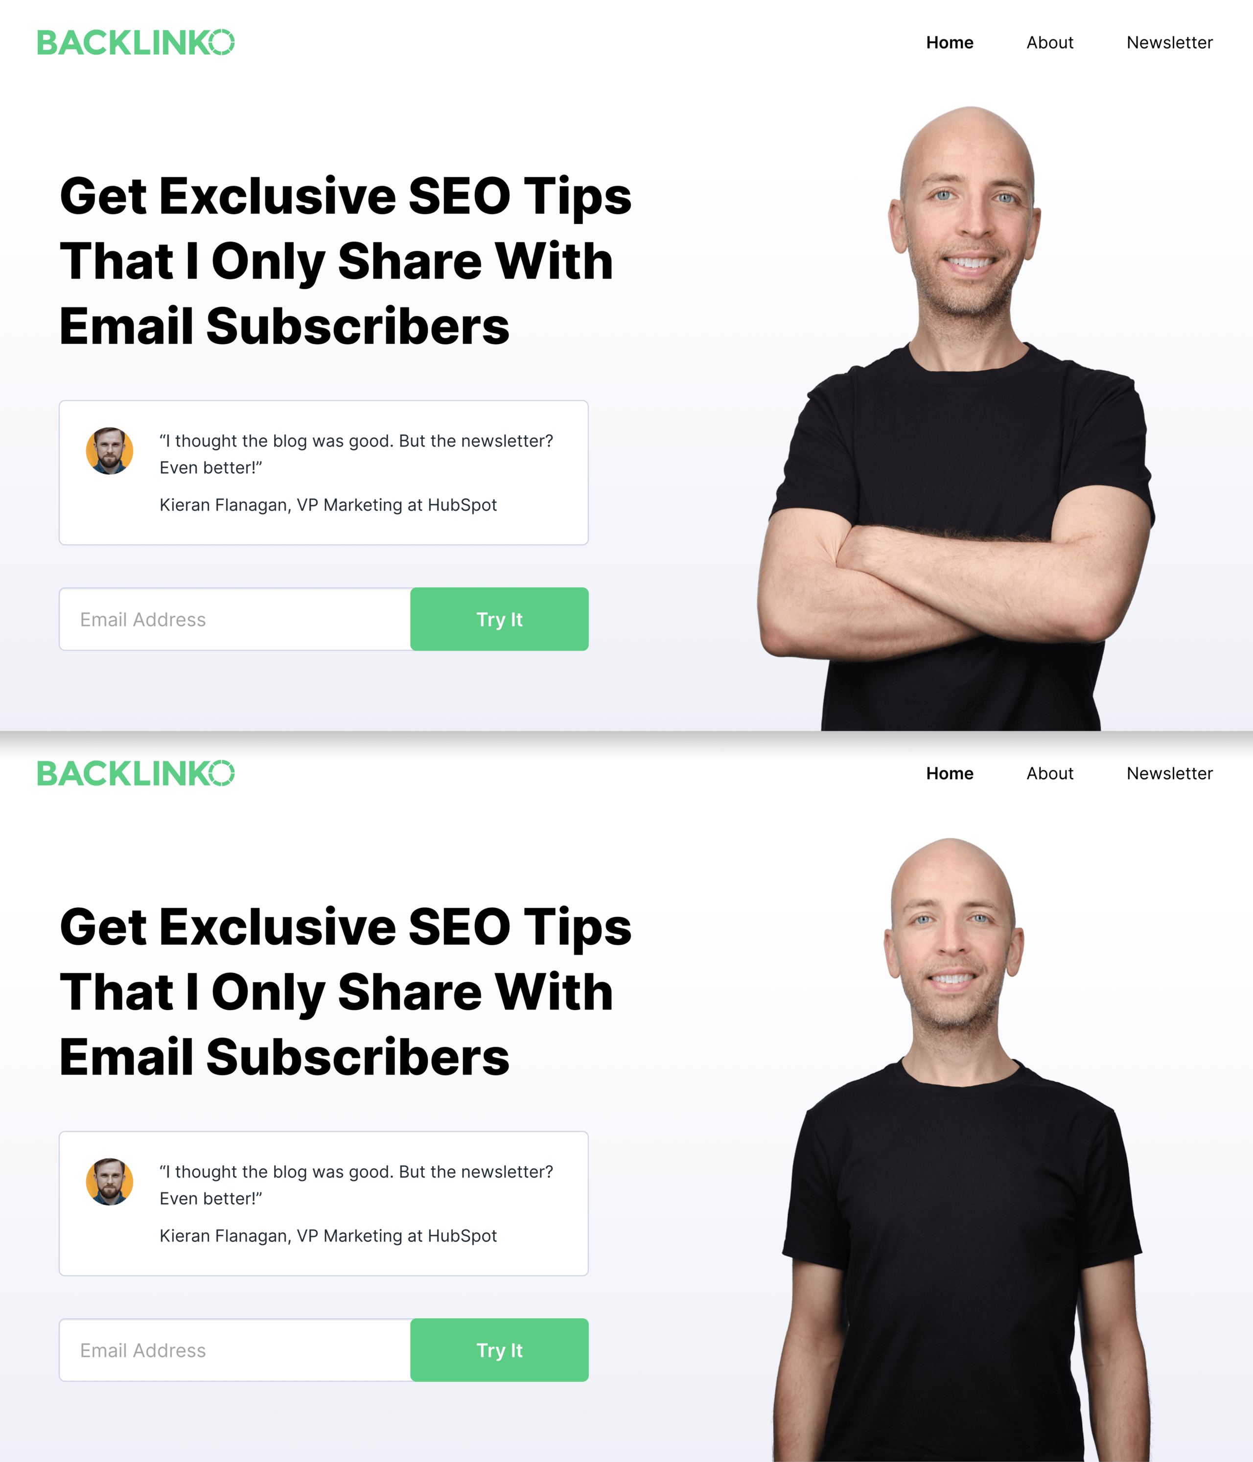1253x1462 pixels.
Task: Click 'About' link in bottom navigation bar
Action: tap(1049, 772)
